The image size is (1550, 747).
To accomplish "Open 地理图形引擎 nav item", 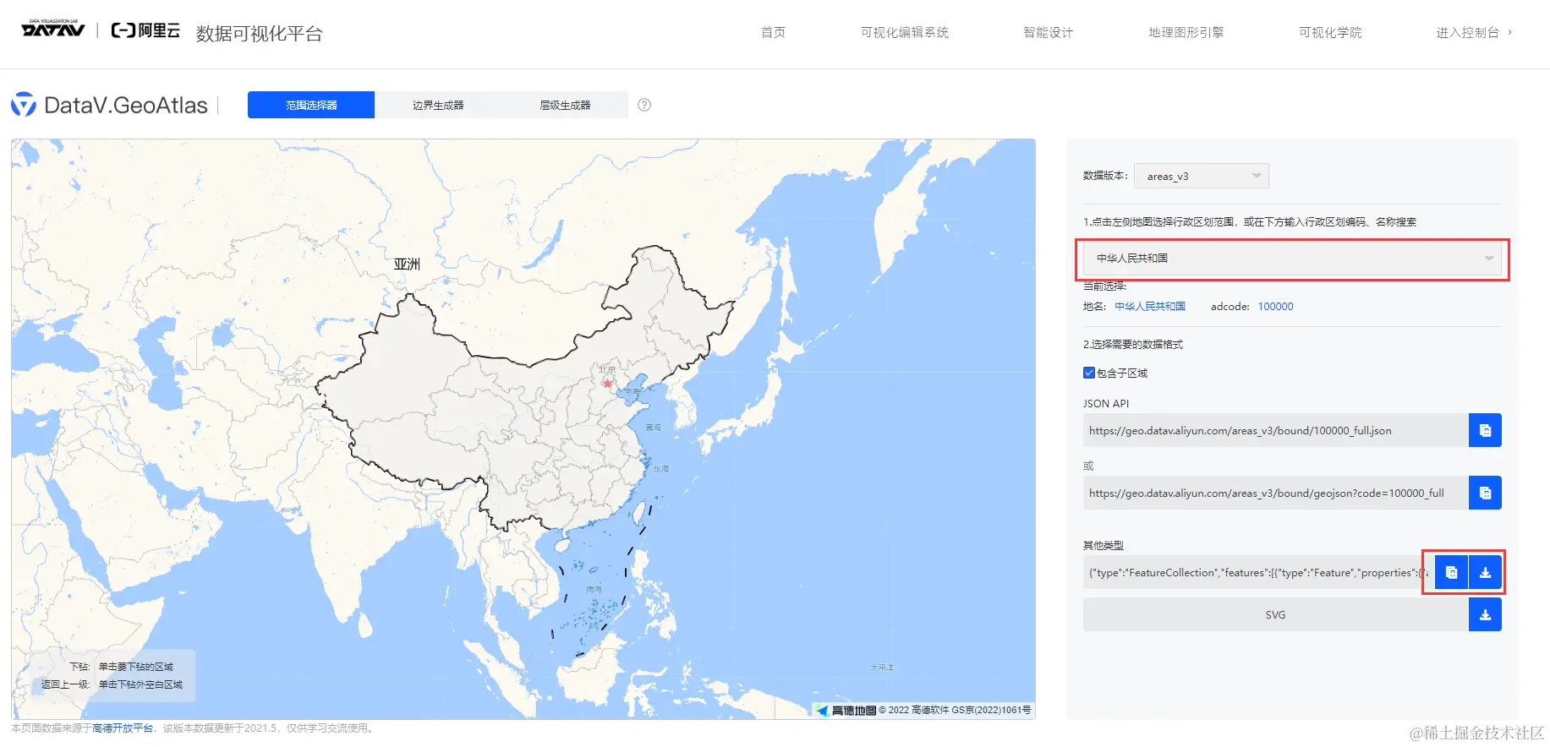I will [x=1186, y=32].
